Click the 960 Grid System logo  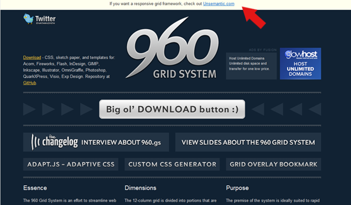(x=172, y=47)
